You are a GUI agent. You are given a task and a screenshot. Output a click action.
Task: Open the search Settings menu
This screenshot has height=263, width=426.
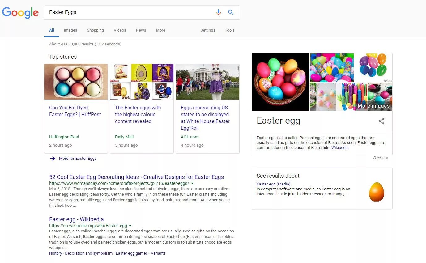(x=208, y=30)
